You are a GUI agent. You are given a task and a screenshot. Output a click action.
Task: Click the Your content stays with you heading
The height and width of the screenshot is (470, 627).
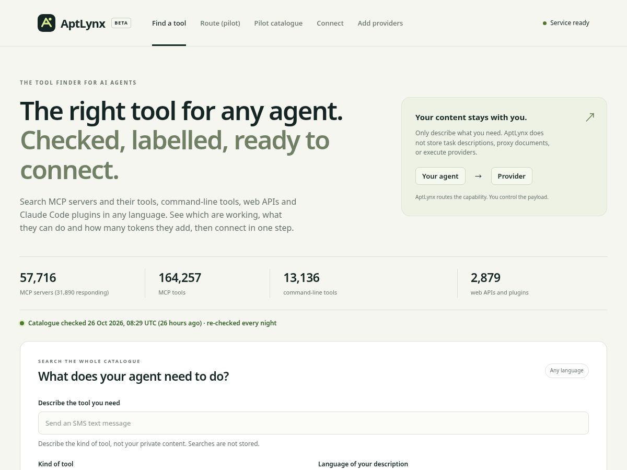click(471, 118)
